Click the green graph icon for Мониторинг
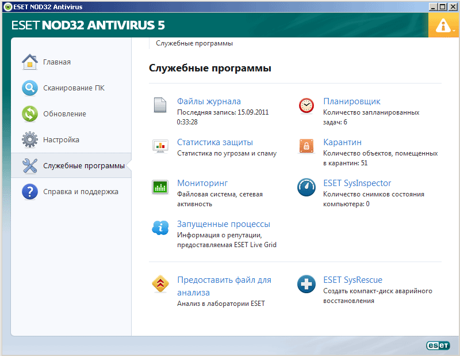The height and width of the screenshot is (356, 460). coord(160,187)
